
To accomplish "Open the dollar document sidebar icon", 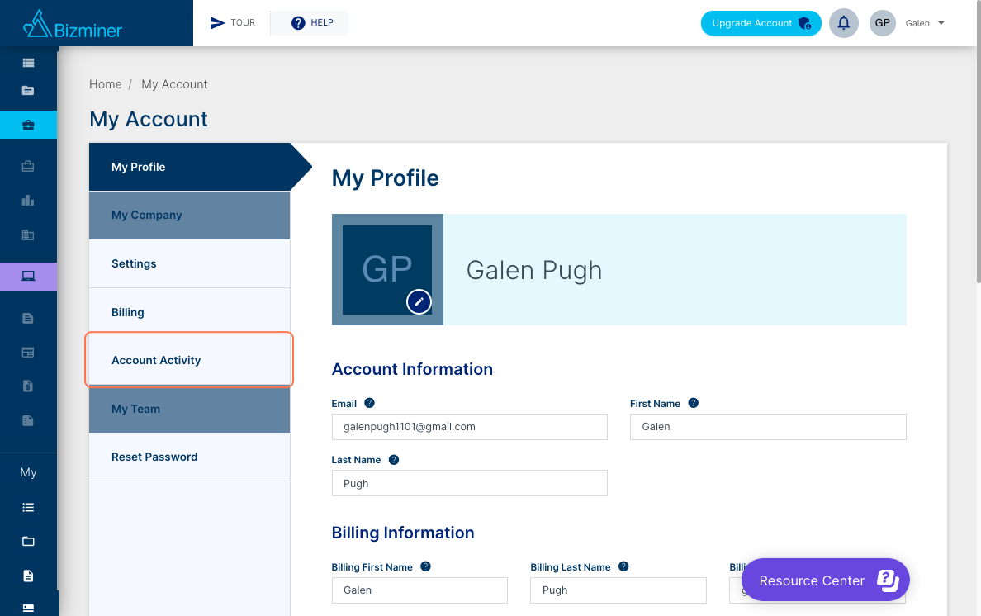I will [28, 386].
